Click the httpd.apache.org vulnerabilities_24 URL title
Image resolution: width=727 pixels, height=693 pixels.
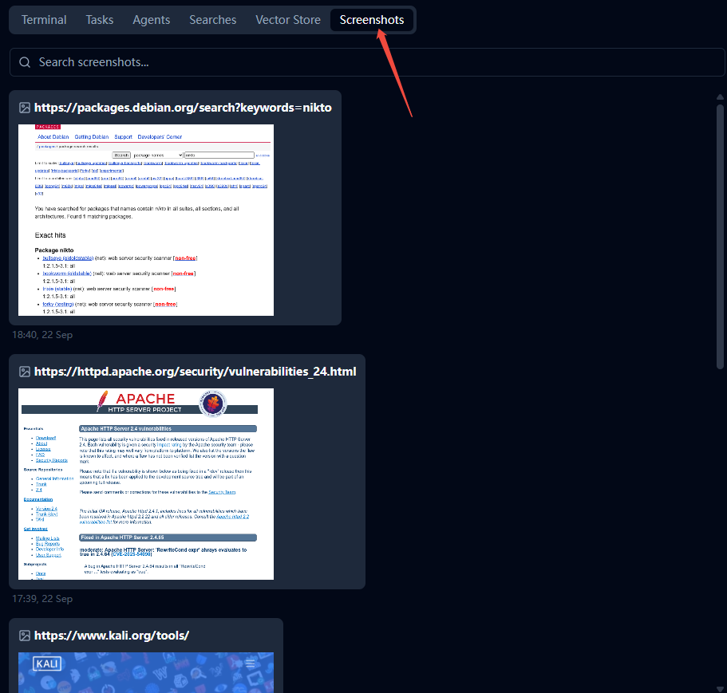[x=195, y=372]
